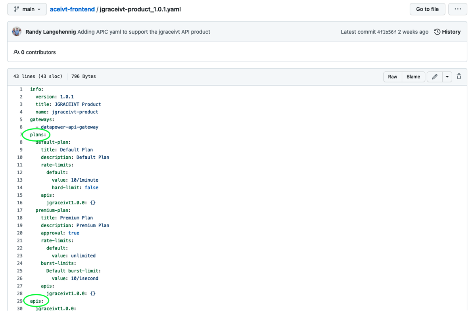This screenshot has width=476, height=311.
Task: Click the pencil icon to edit the file
Action: pyautogui.click(x=434, y=77)
